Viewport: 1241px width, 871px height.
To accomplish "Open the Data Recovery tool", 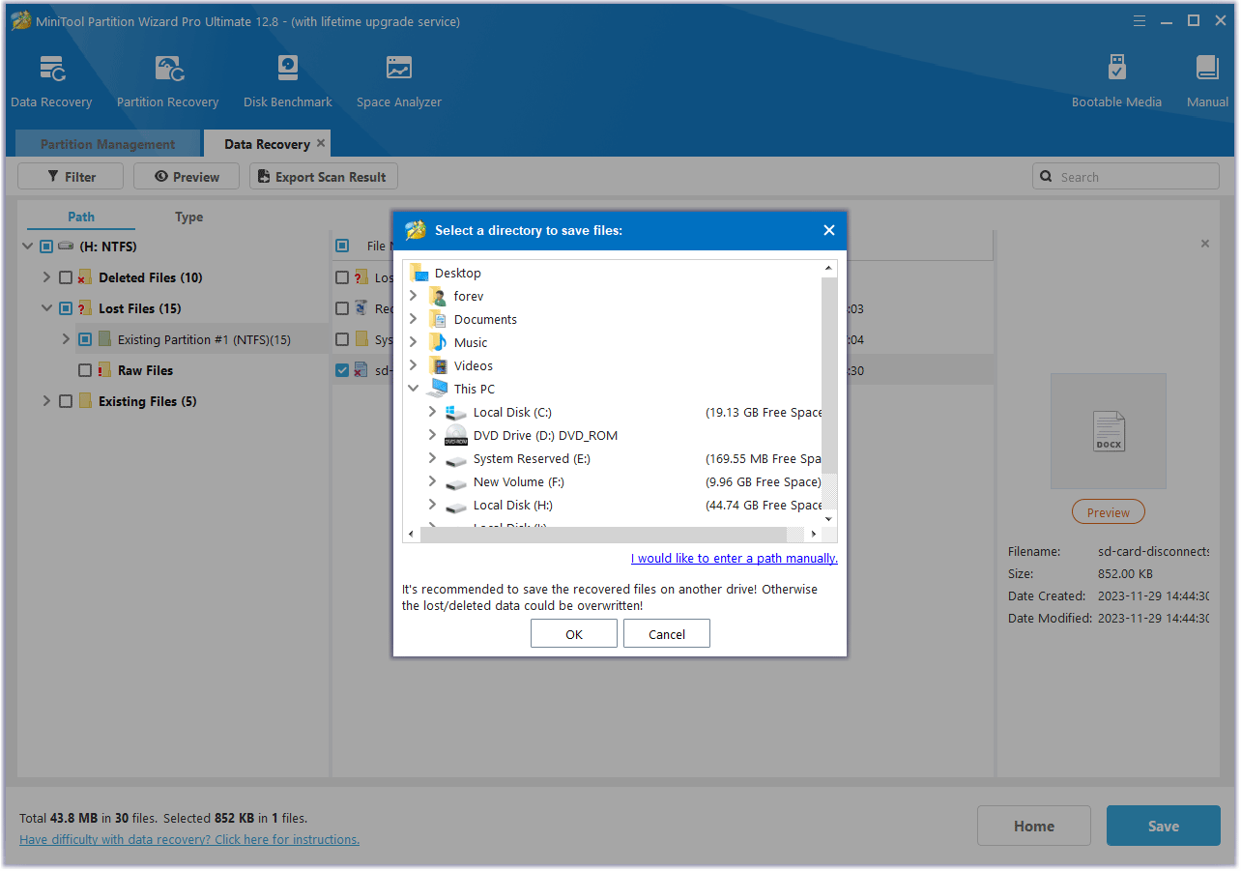I will [52, 77].
